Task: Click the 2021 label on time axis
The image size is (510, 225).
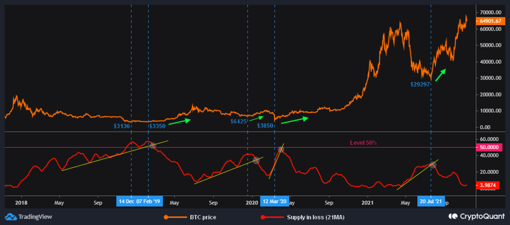Action: pos(368,202)
